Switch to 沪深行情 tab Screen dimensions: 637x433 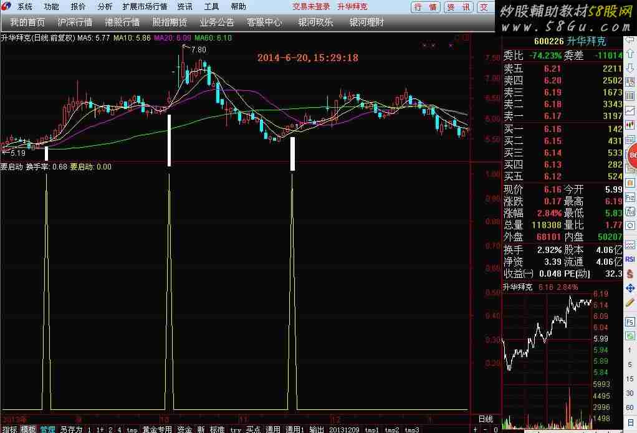[x=75, y=22]
